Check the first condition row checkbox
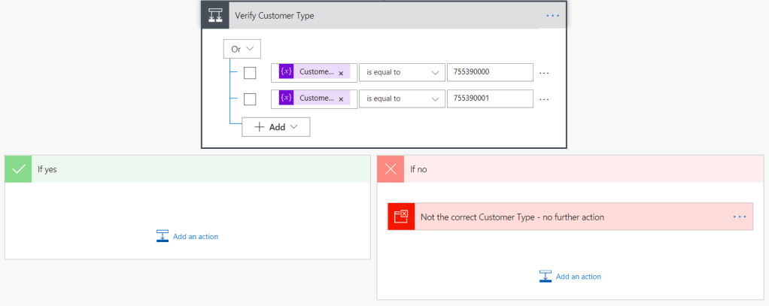The height and width of the screenshot is (306, 769). (x=250, y=73)
